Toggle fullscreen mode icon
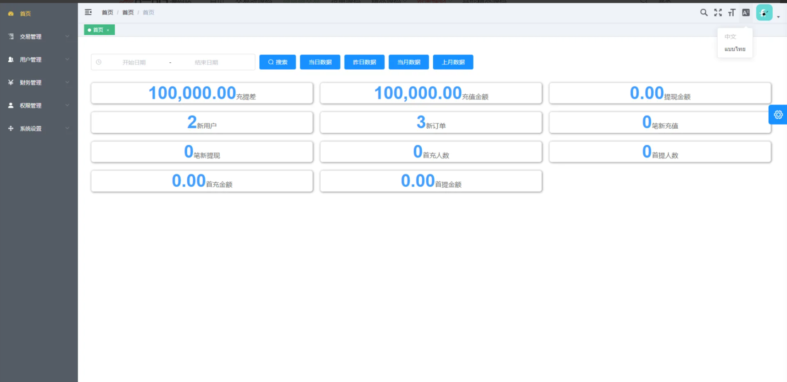This screenshot has width=787, height=382. point(718,13)
